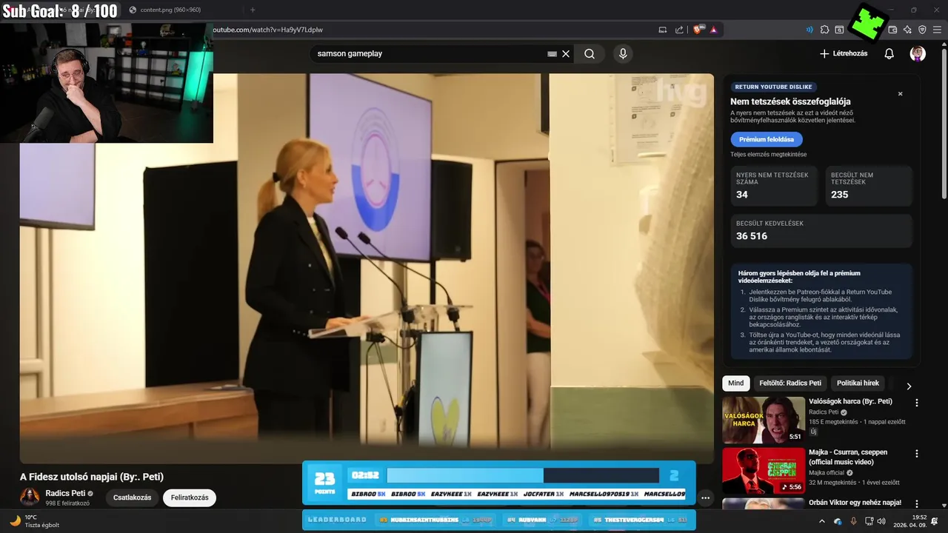The image size is (948, 533).
Task: Click the blue sound-waves extension icon
Action: point(810,30)
